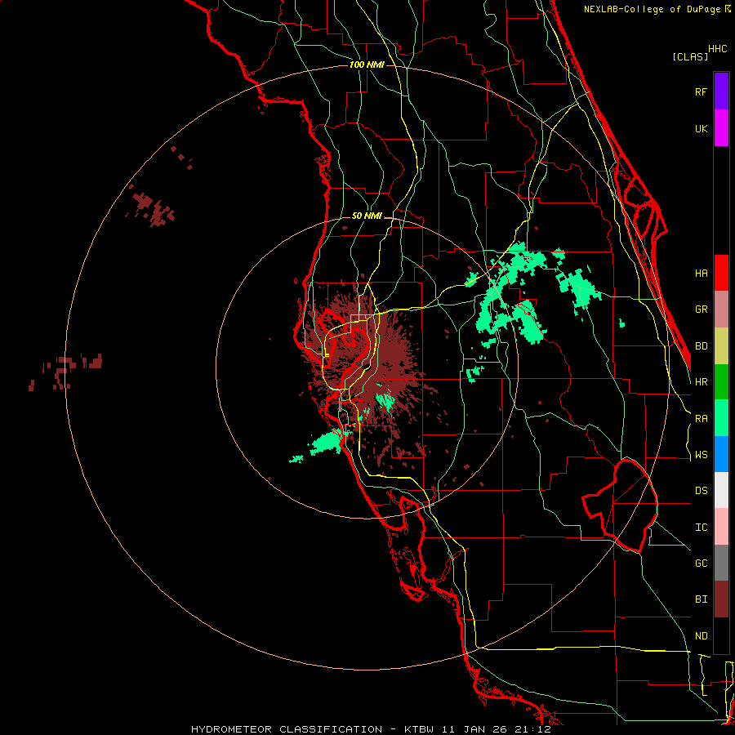The width and height of the screenshot is (735, 735).
Task: Click the "HYDROMETEOR CLASSIFICATION" title text
Action: click(287, 729)
